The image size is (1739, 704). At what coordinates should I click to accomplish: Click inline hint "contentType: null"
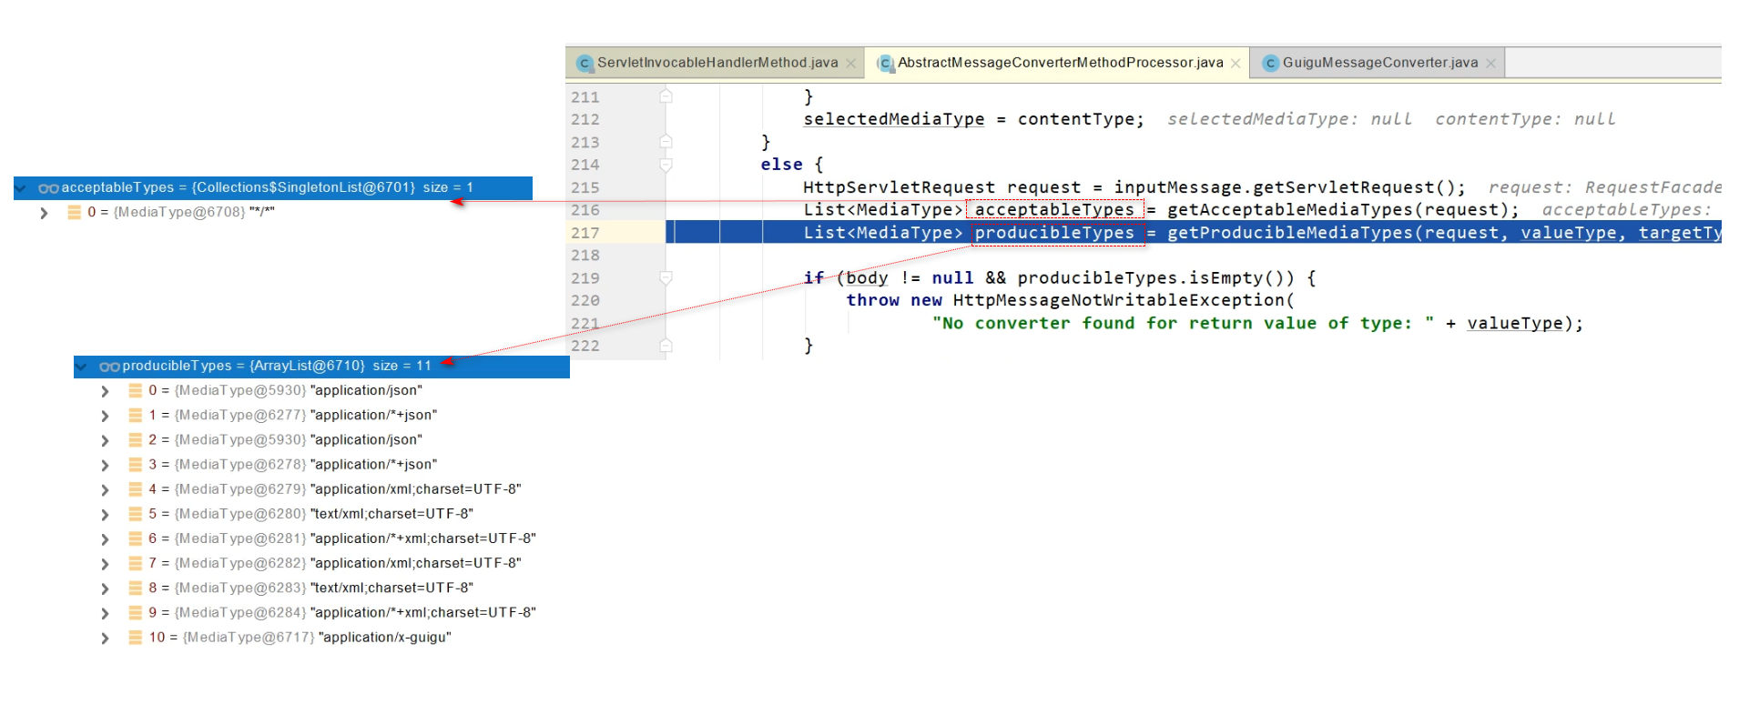pos(1525,119)
